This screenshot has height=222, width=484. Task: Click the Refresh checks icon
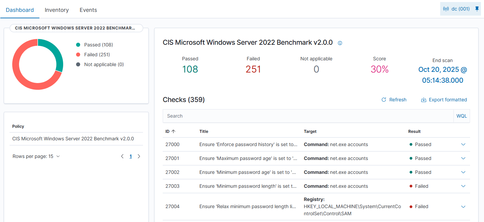pos(384,100)
